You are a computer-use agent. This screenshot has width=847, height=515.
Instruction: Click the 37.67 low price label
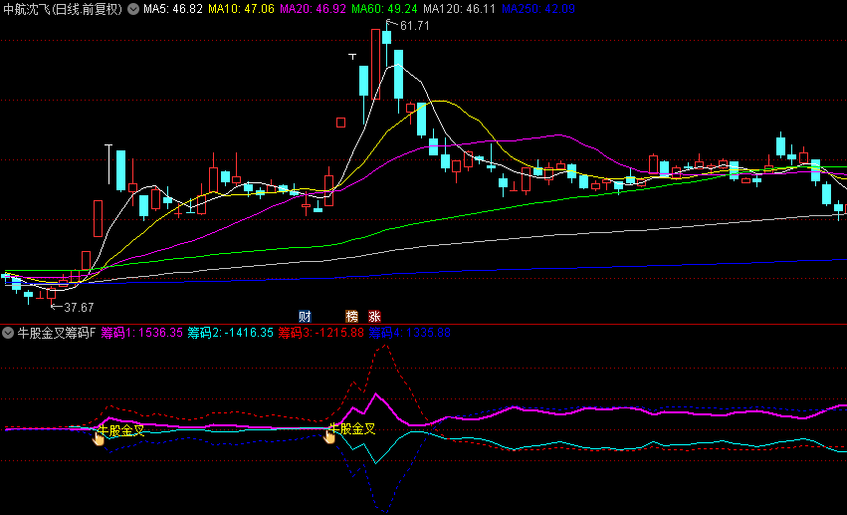pyautogui.click(x=79, y=308)
